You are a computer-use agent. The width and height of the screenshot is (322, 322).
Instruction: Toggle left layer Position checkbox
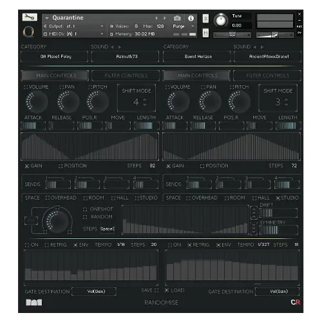(x=61, y=166)
